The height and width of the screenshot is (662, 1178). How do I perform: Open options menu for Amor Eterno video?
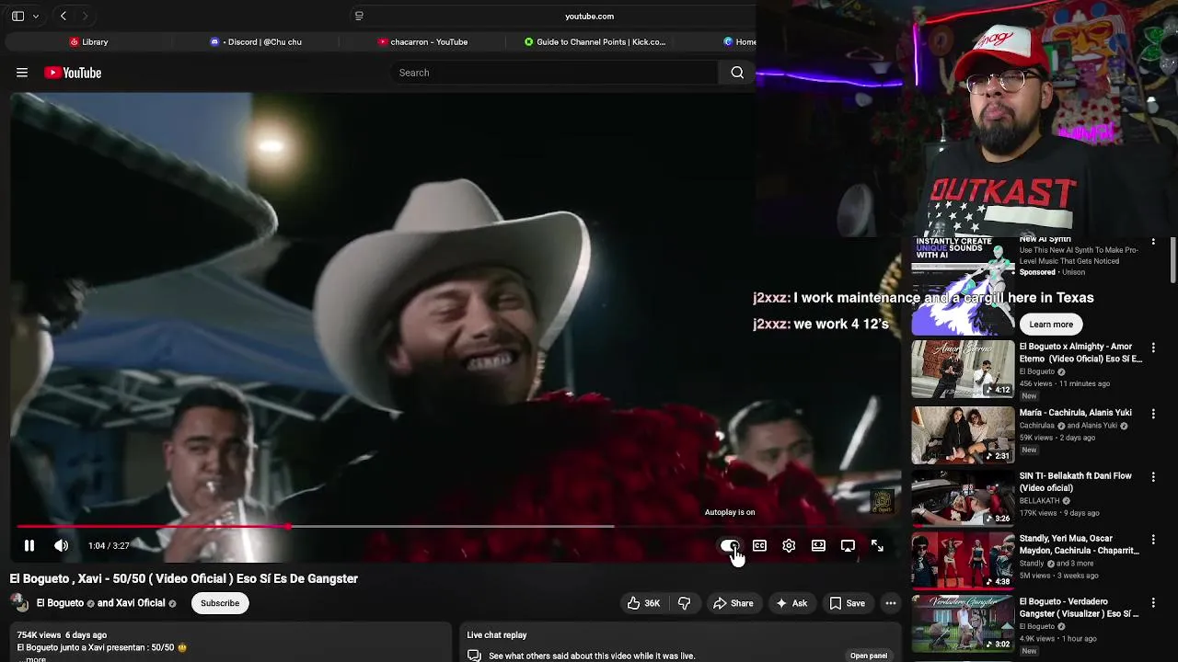click(1153, 348)
